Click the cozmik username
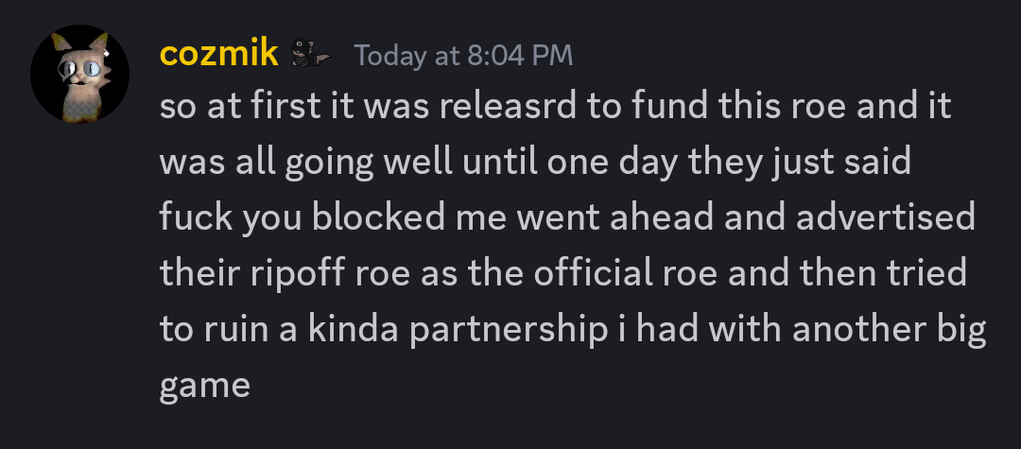This screenshot has width=1021, height=449. pyautogui.click(x=218, y=54)
